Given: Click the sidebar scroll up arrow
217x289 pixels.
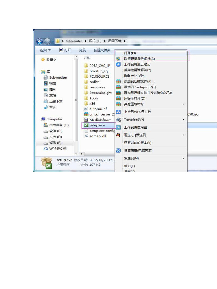Looking at the screenshot, I should 76,57.
